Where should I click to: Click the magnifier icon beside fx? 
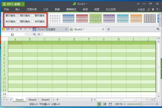[x=34, y=34]
